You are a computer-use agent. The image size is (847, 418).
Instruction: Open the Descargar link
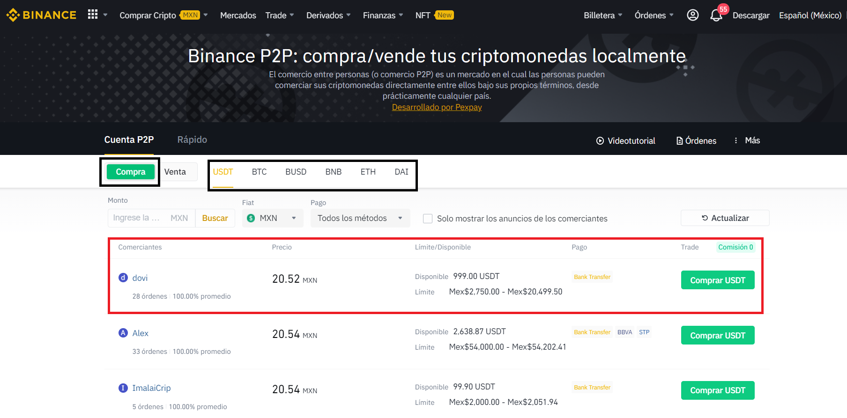coord(751,15)
